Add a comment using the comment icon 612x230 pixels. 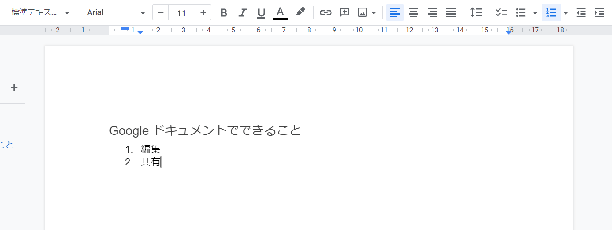344,13
